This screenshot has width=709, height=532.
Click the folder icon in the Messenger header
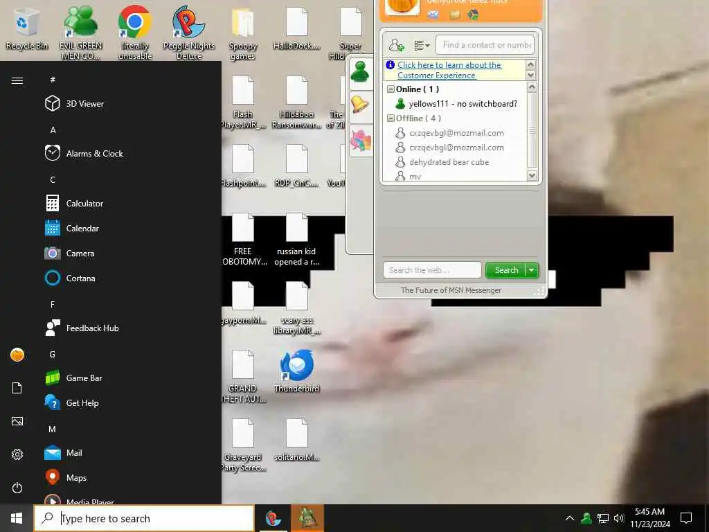tap(455, 15)
